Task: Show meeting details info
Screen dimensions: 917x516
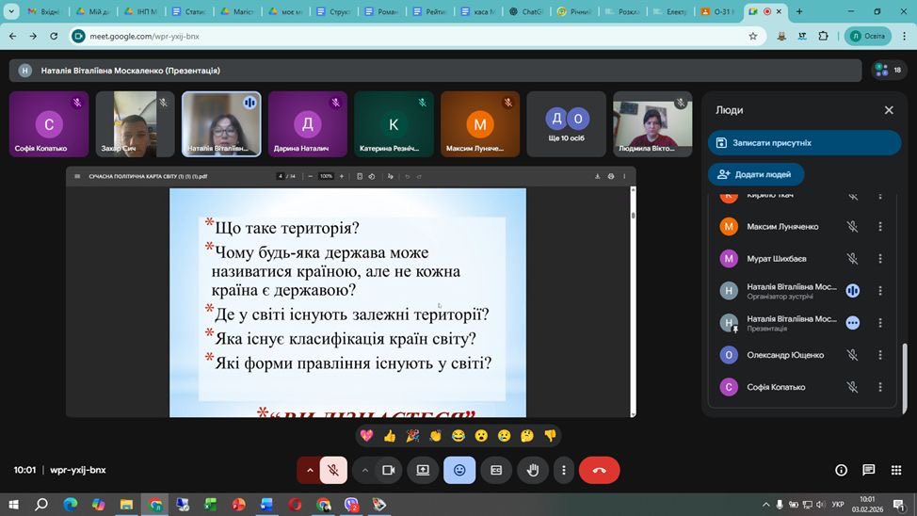Action: click(x=841, y=470)
